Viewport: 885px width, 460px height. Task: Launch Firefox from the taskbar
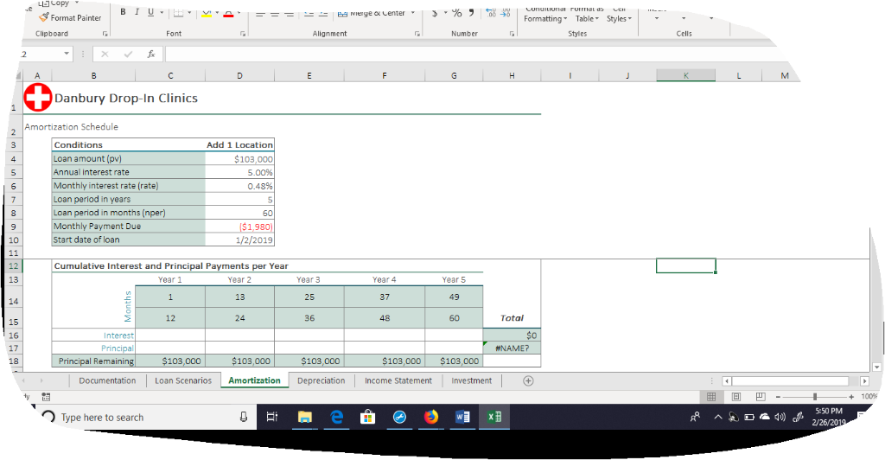tap(431, 417)
